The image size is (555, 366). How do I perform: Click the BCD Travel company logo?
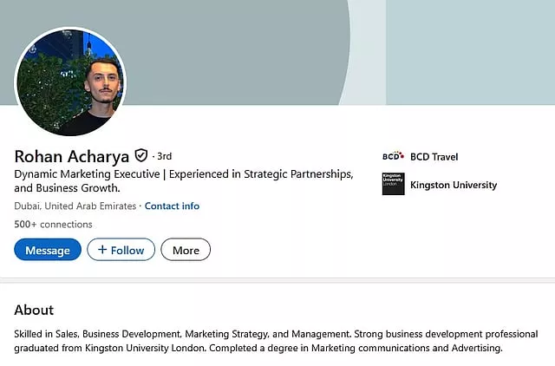point(393,157)
